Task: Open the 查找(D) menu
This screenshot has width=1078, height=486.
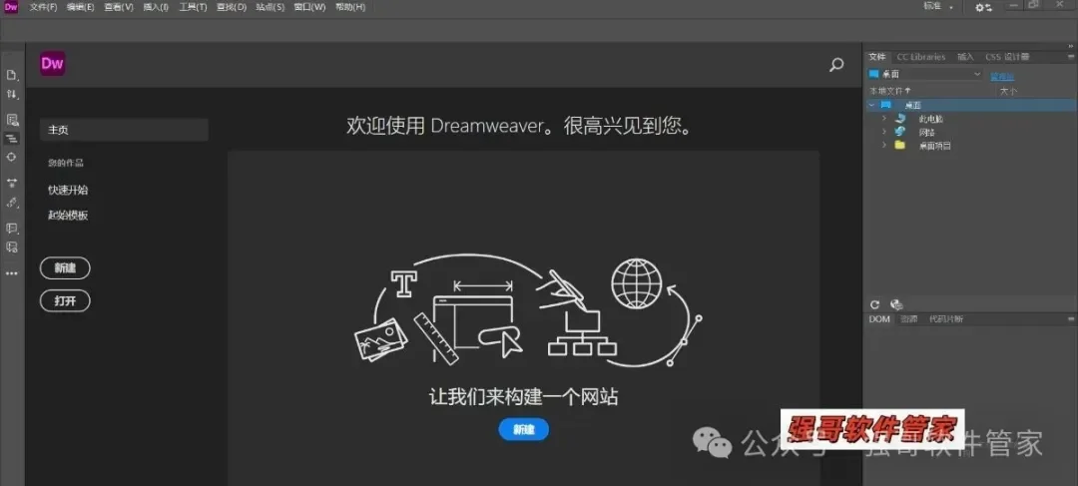Action: pos(231,7)
